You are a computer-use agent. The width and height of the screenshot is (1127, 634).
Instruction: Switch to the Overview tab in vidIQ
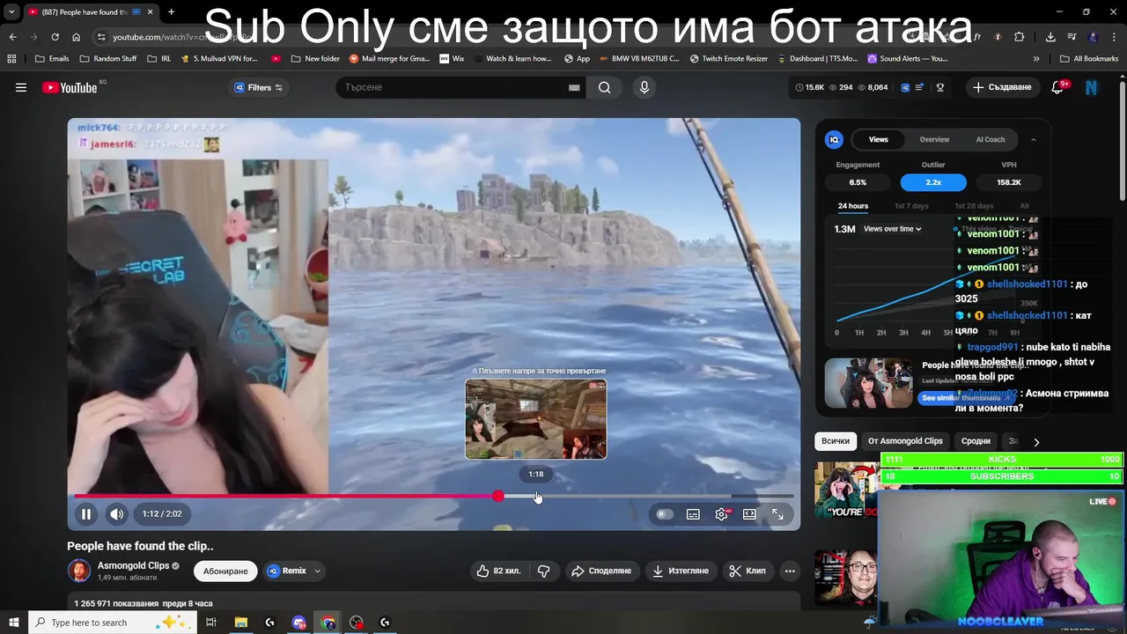pos(934,139)
